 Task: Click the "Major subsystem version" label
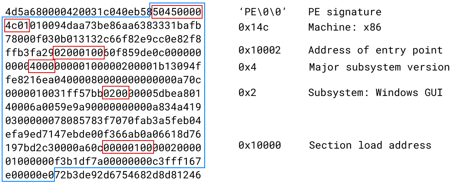click(379, 67)
